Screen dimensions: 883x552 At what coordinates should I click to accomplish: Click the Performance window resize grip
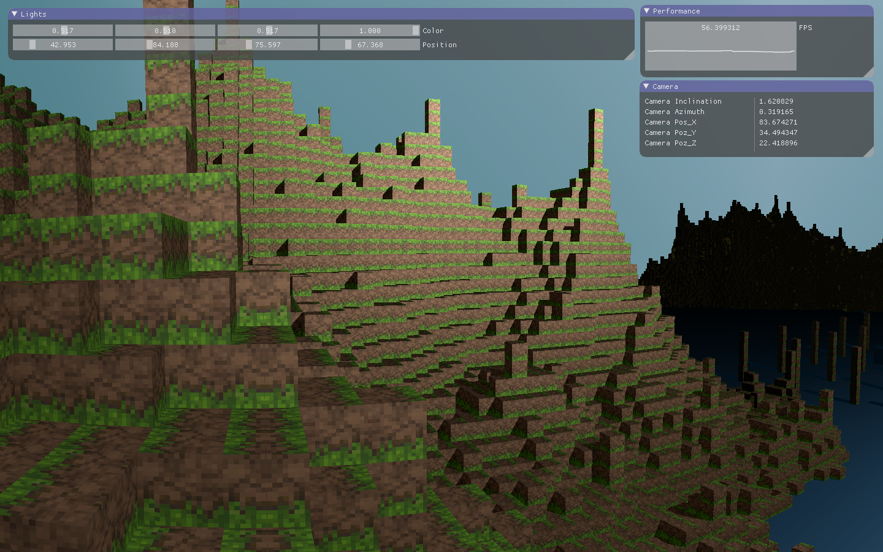[868, 72]
